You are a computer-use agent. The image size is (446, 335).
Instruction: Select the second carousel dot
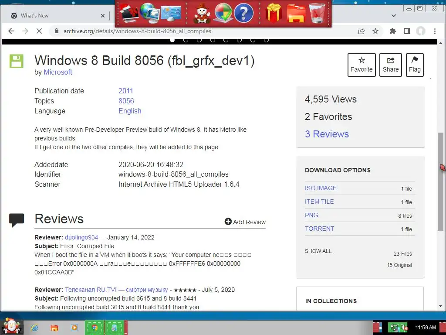tap(186, 40)
